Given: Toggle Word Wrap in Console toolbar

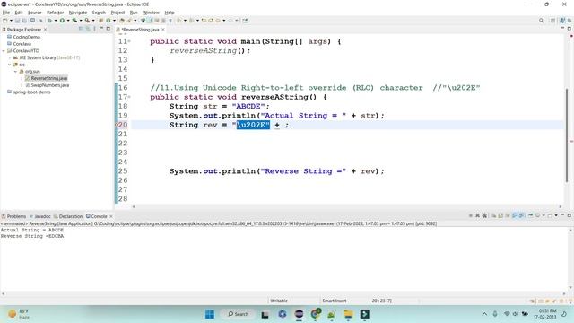Looking at the screenshot, I should [508, 215].
